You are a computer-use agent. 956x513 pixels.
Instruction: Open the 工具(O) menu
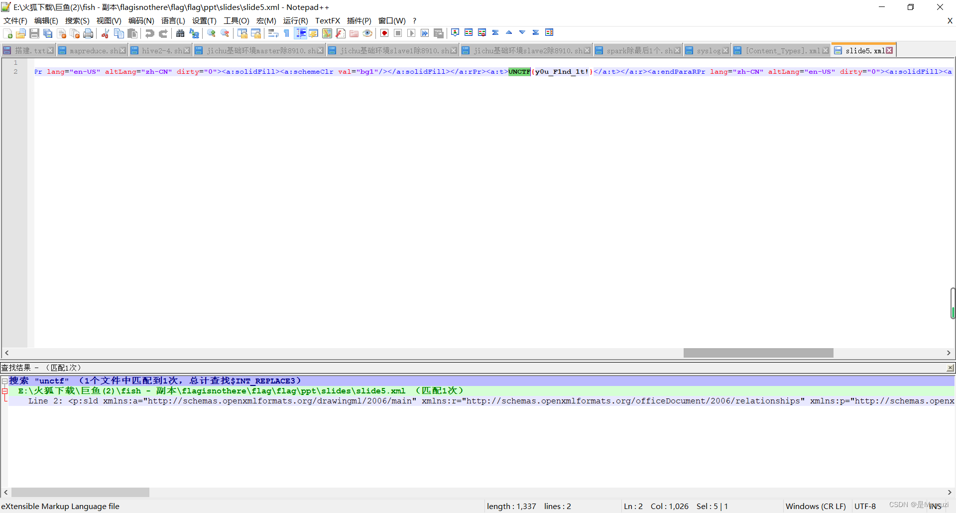tap(237, 20)
